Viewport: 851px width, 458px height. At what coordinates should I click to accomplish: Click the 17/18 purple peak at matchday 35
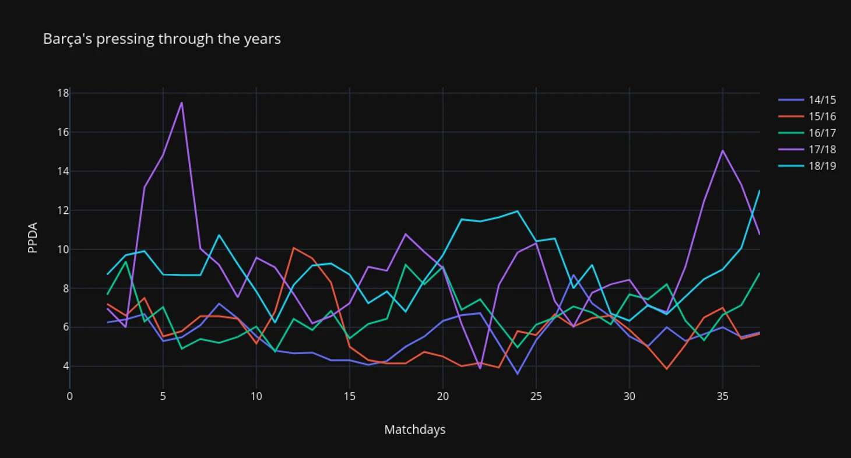click(x=723, y=150)
